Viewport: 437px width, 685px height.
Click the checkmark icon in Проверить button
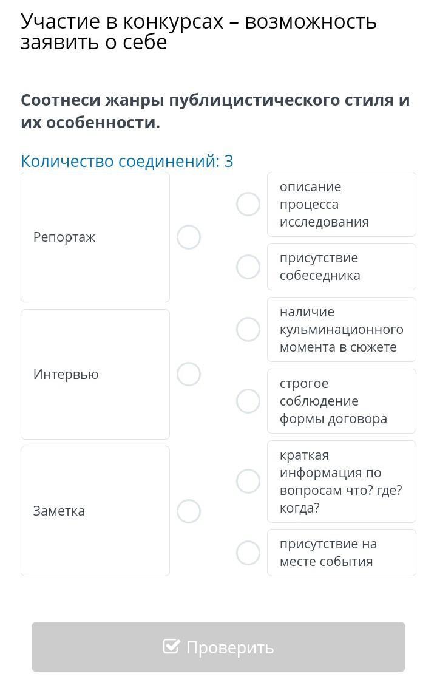click(x=172, y=647)
